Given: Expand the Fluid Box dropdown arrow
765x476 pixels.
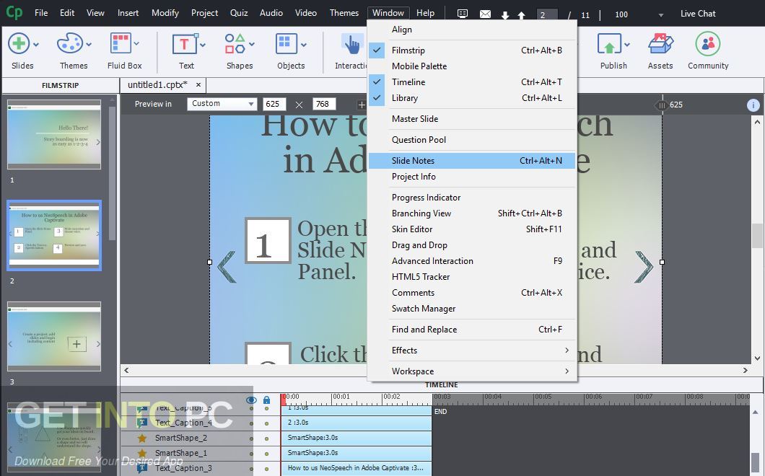Looking at the screenshot, I should pos(136,44).
